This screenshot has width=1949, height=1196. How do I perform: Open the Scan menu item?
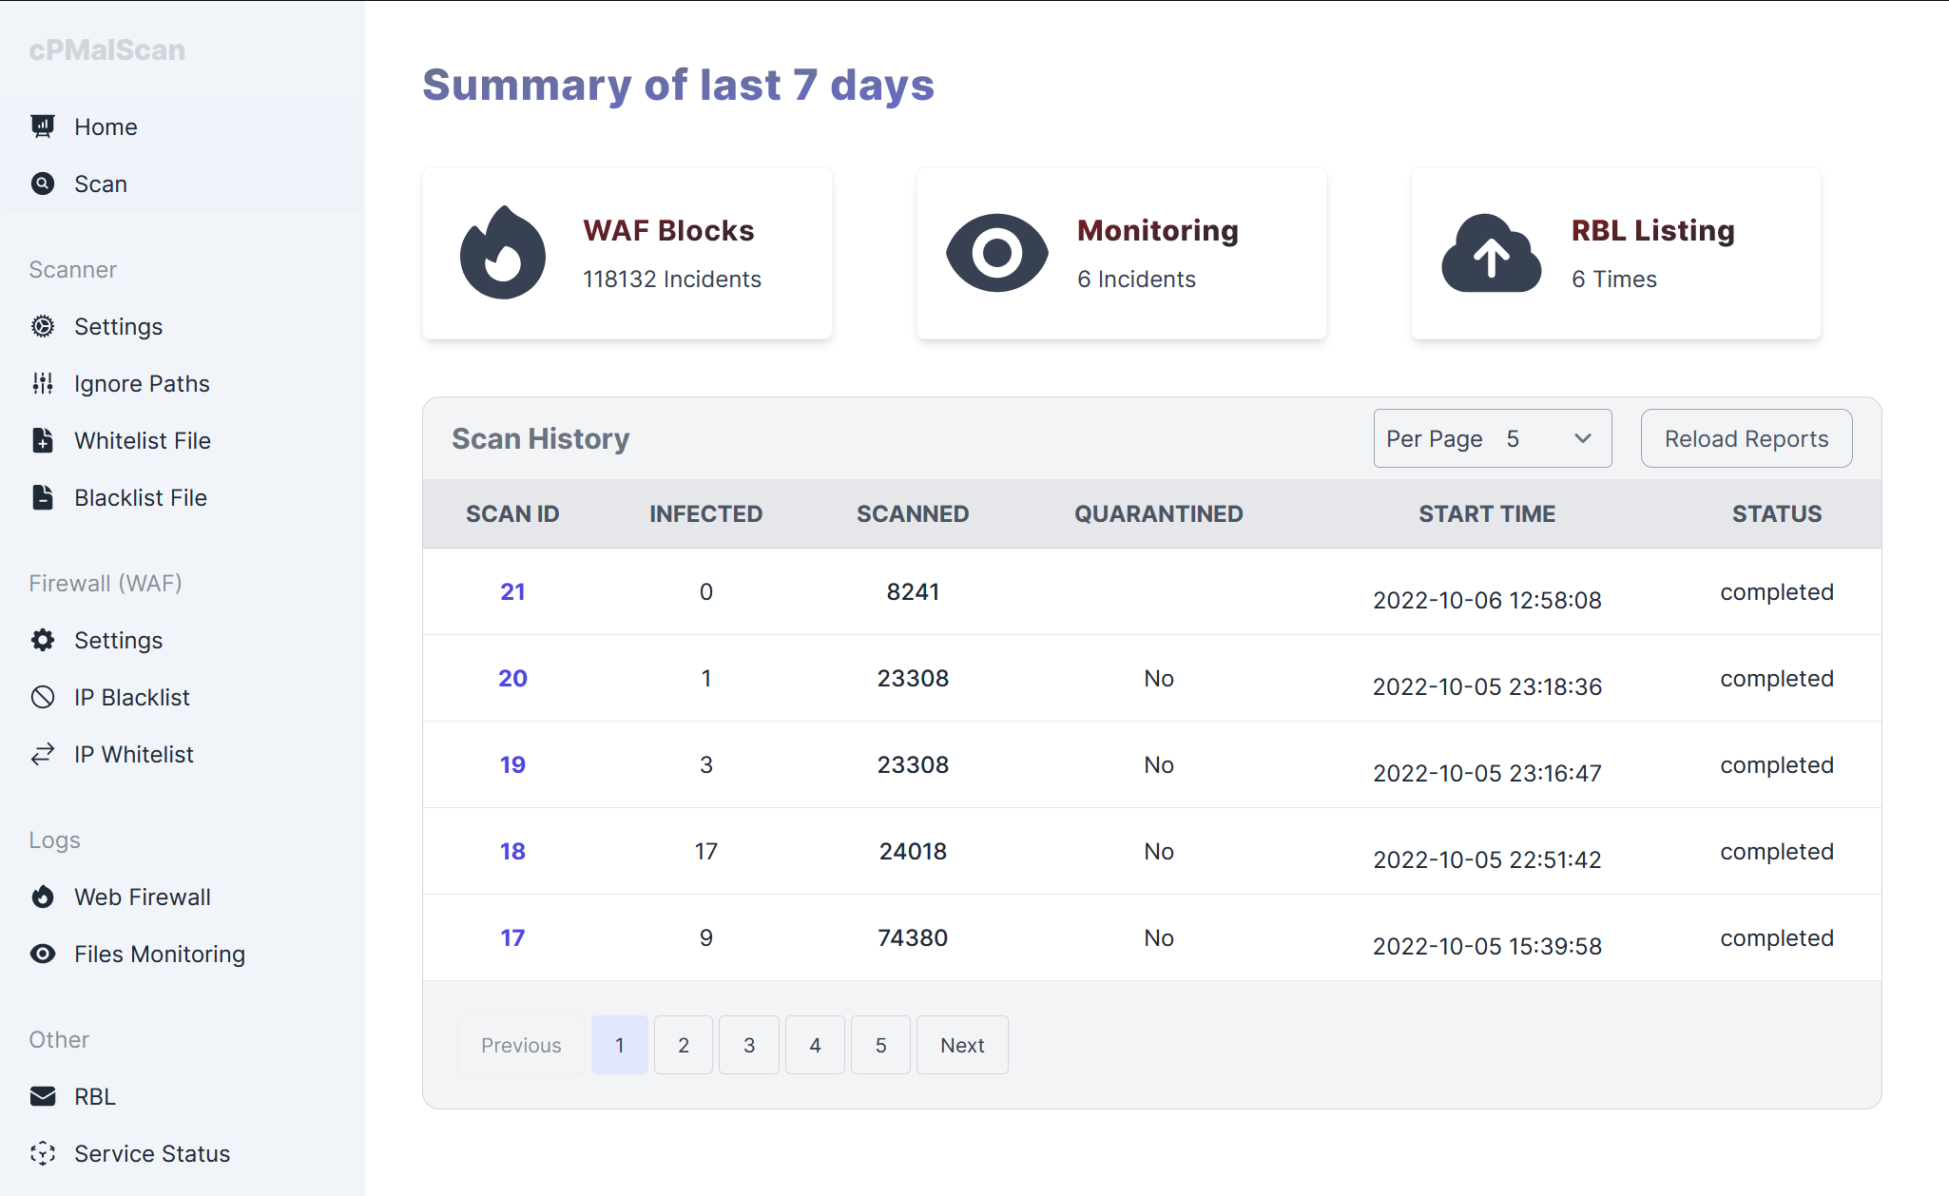click(x=183, y=183)
